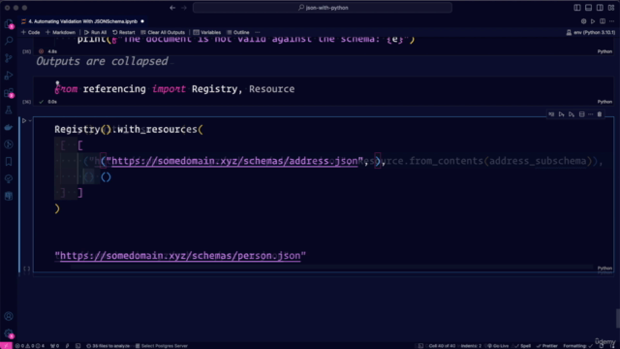The height and width of the screenshot is (349, 620).
Task: Click the editor title Run icon
Action: pos(593,21)
